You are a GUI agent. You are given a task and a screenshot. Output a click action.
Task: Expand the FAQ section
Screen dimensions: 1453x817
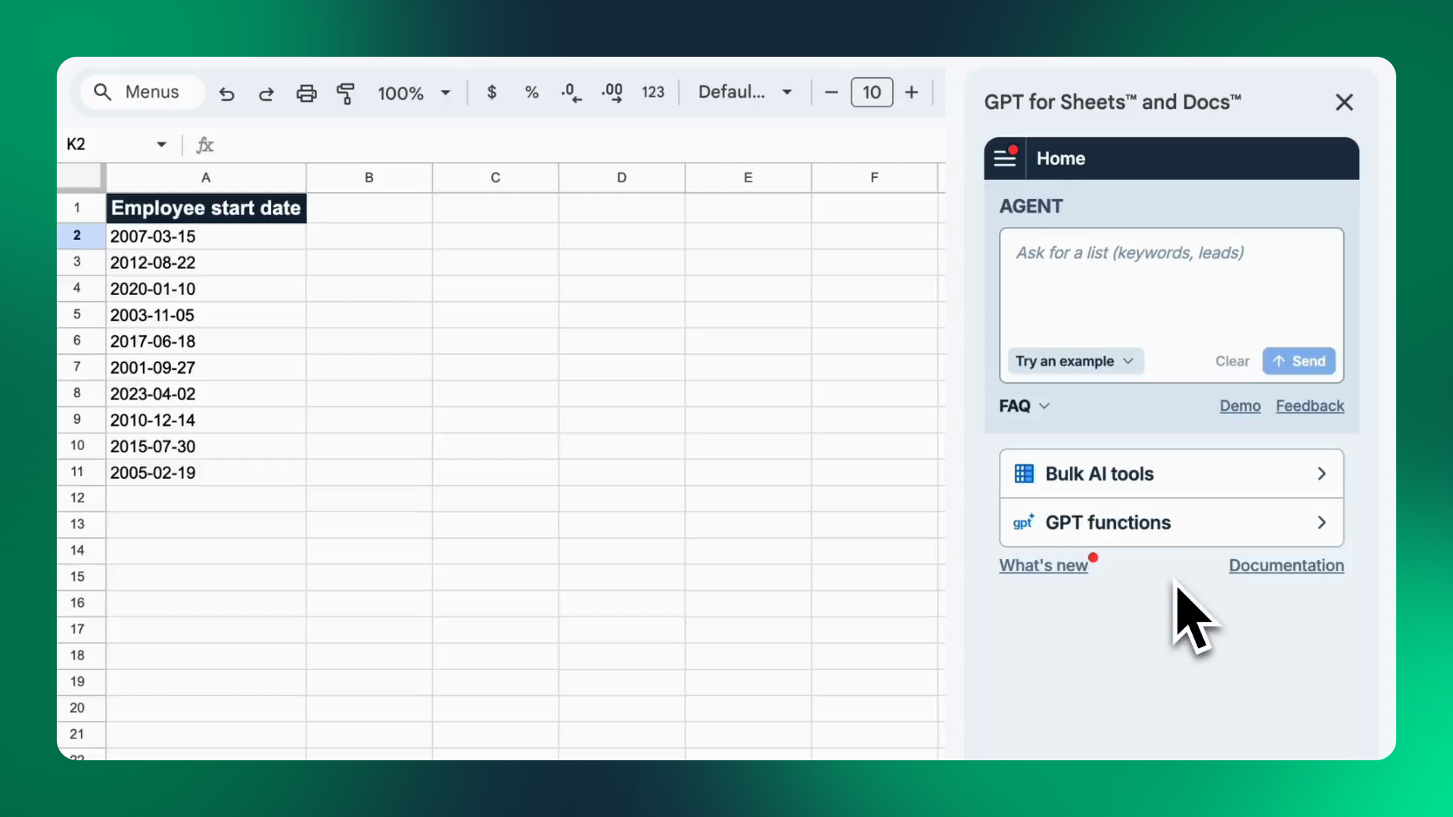tap(1024, 406)
